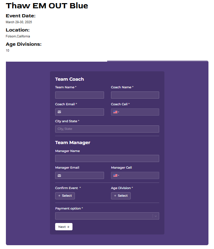Click the Confirm Event Select button

65,196
